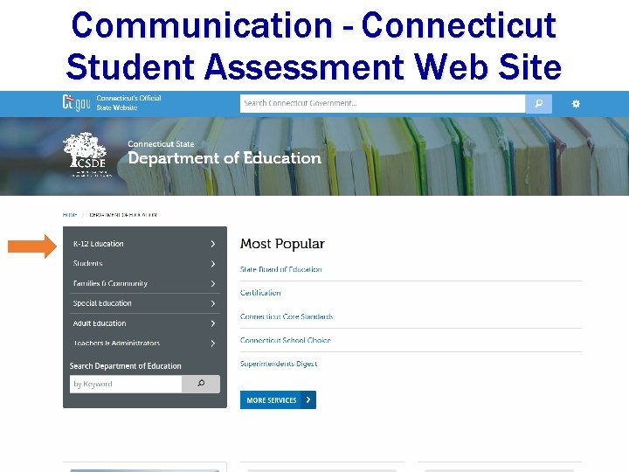This screenshot has height=472, width=629.
Task: Expand the Families & Community chevron
Action: tap(213, 284)
